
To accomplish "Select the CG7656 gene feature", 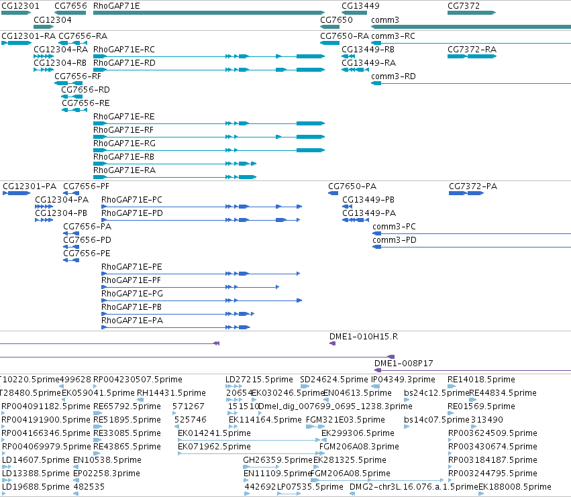I will 70,13.
